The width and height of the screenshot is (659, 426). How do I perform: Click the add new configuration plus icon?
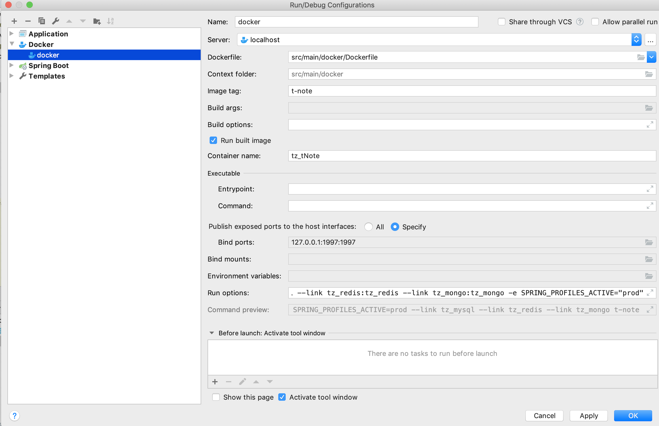[14, 21]
